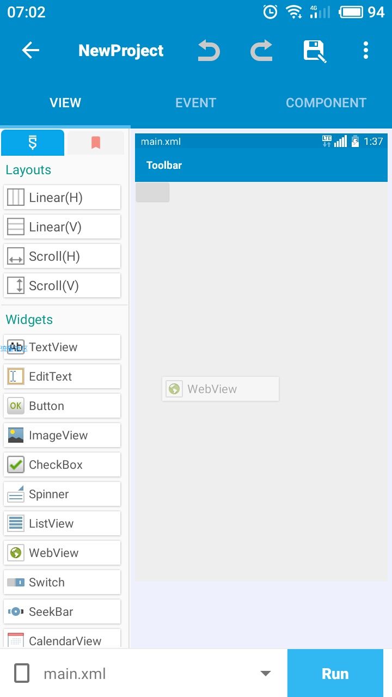Choose the Linear(H) layout item

pyautogui.click(x=62, y=197)
